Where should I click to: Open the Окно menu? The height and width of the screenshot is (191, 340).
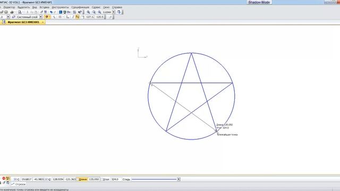tap(106, 7)
